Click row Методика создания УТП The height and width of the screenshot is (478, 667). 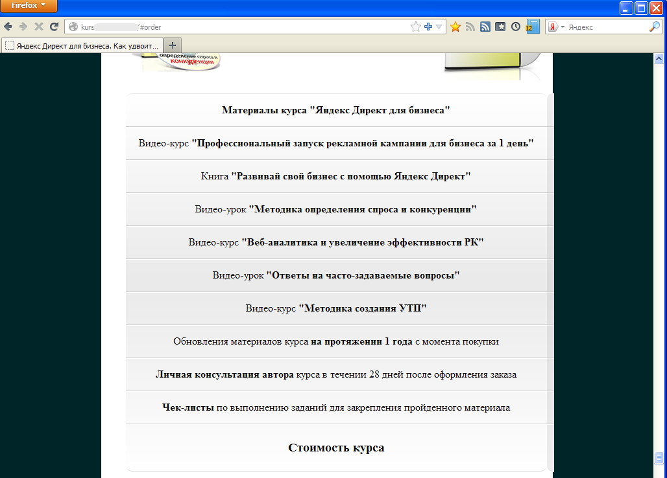[x=336, y=308]
